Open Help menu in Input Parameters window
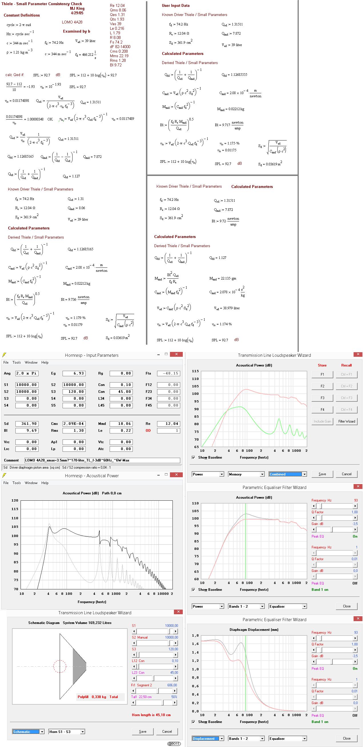Screen dimensions: 363x747 click(45, 362)
